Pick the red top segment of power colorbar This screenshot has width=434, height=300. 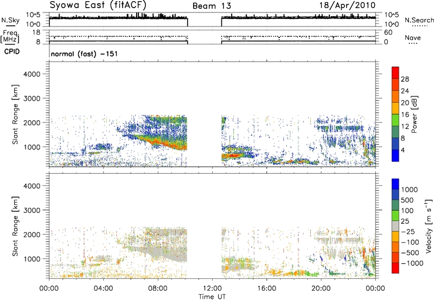tap(395, 73)
